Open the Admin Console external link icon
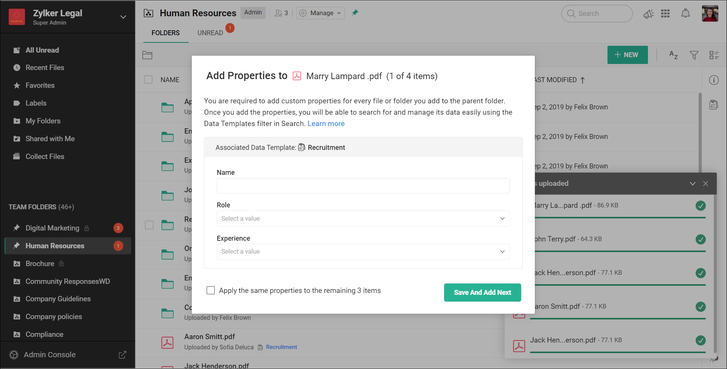The height and width of the screenshot is (369, 727). [x=123, y=355]
